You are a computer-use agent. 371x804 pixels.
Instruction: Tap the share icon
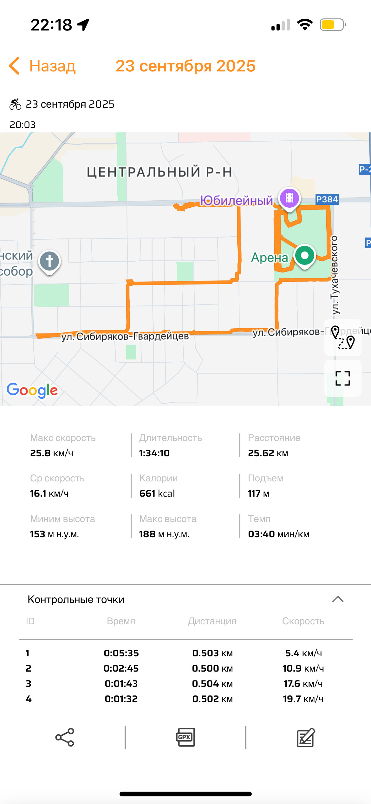click(x=65, y=737)
